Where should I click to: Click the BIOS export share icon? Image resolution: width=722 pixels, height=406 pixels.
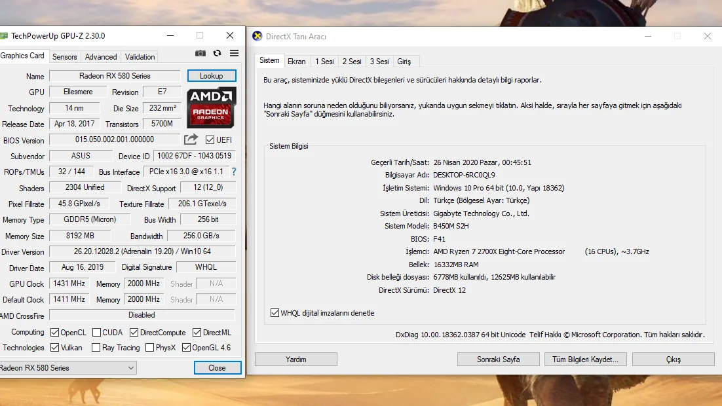point(191,139)
